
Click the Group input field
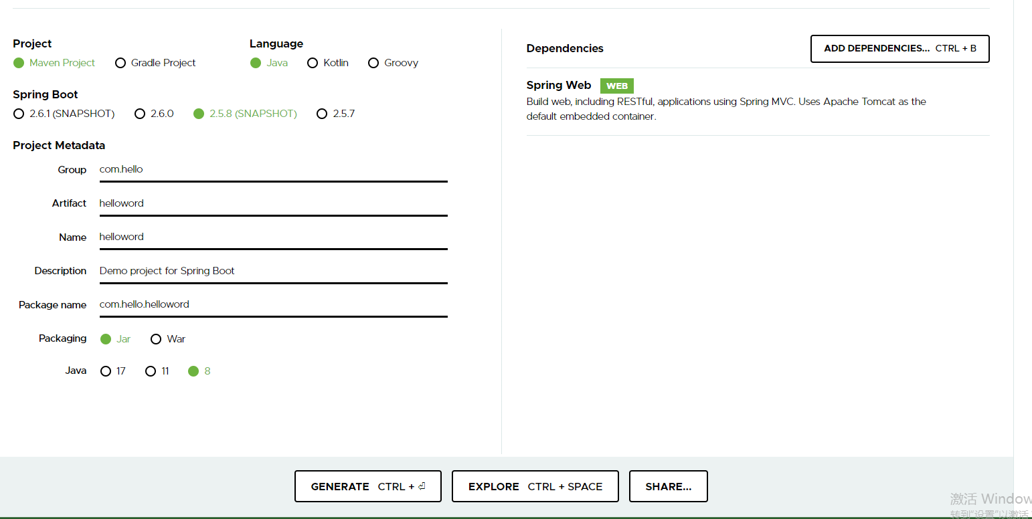coord(273,169)
